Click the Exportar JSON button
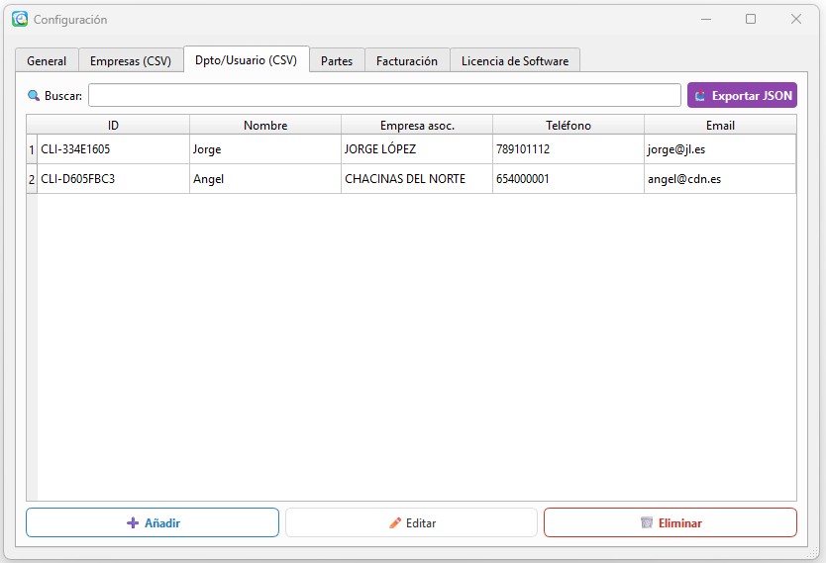The width and height of the screenshot is (826, 563). pos(742,95)
